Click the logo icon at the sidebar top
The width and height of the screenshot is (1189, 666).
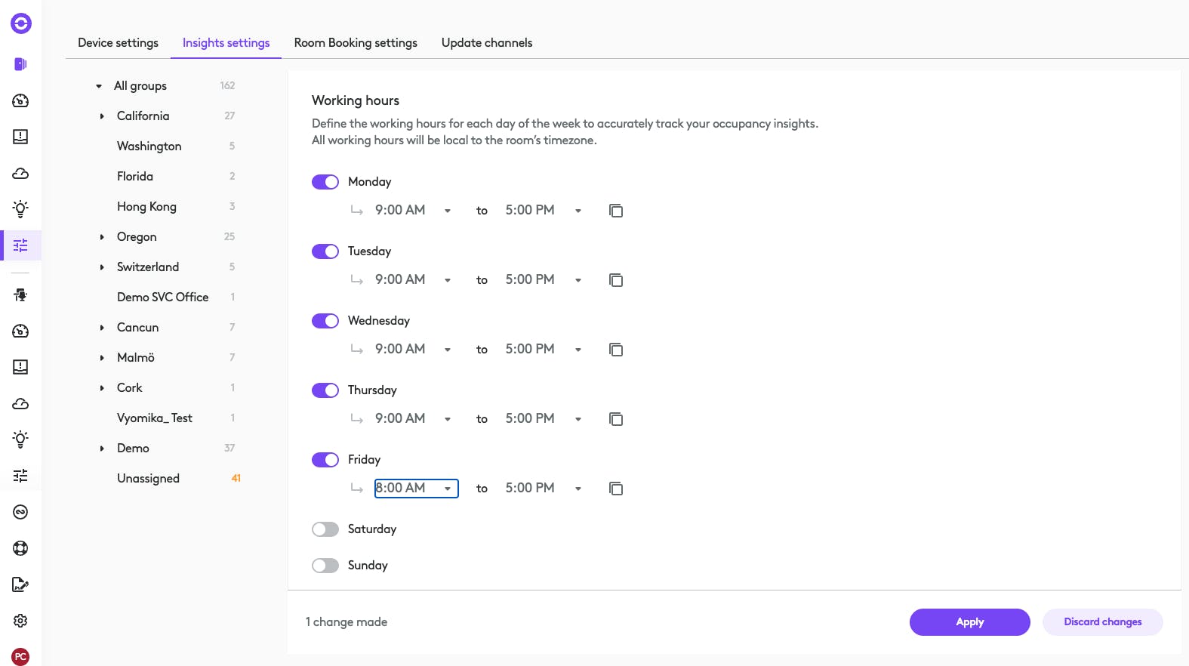click(x=21, y=23)
